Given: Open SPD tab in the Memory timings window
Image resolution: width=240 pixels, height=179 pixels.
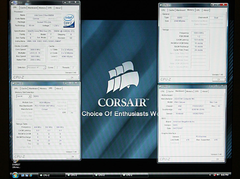Looking at the screenshot, I should pos(198,10).
